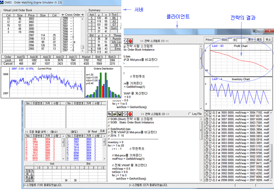274x189 pixels.
Task: Click line 'inventory = 0' in script (2)
Action: [115, 142]
